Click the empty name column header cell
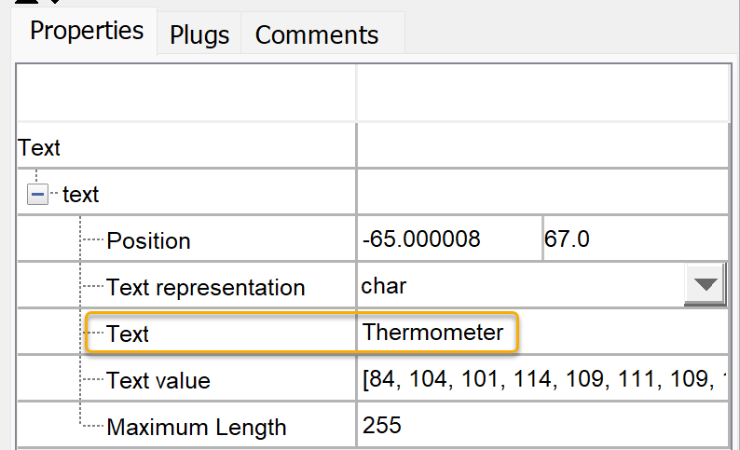Image resolution: width=740 pixels, height=450 pixels. pyautogui.click(x=186, y=93)
